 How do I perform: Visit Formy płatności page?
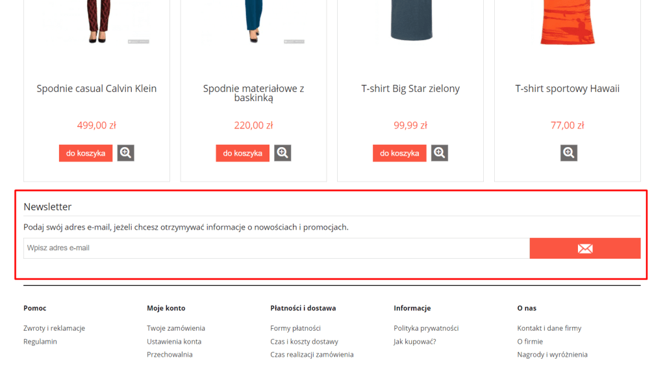pos(295,328)
